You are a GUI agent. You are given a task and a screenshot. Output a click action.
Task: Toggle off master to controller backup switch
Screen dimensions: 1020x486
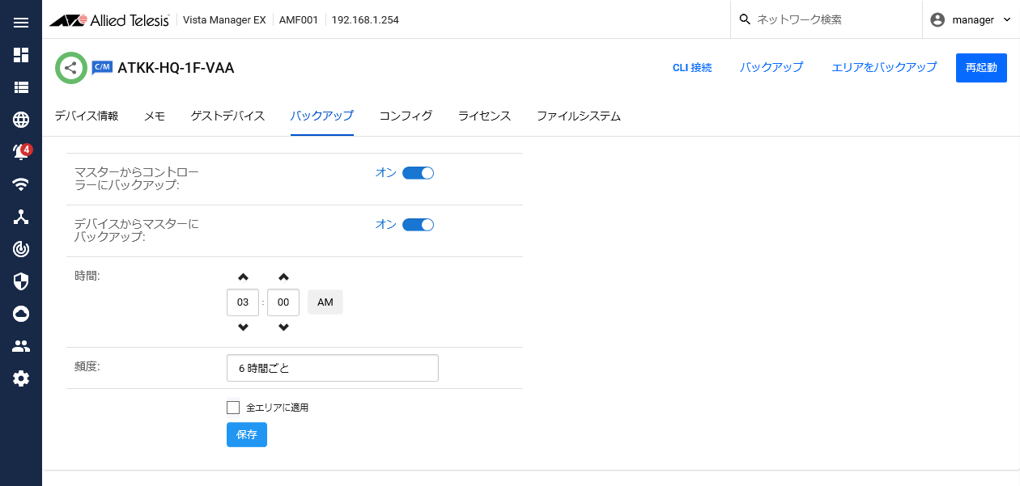[418, 173]
